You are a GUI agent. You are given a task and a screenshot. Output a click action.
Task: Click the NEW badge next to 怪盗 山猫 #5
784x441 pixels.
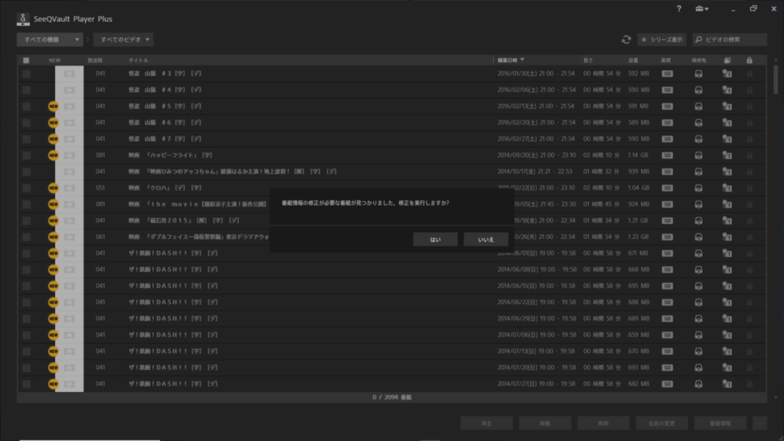pos(55,106)
